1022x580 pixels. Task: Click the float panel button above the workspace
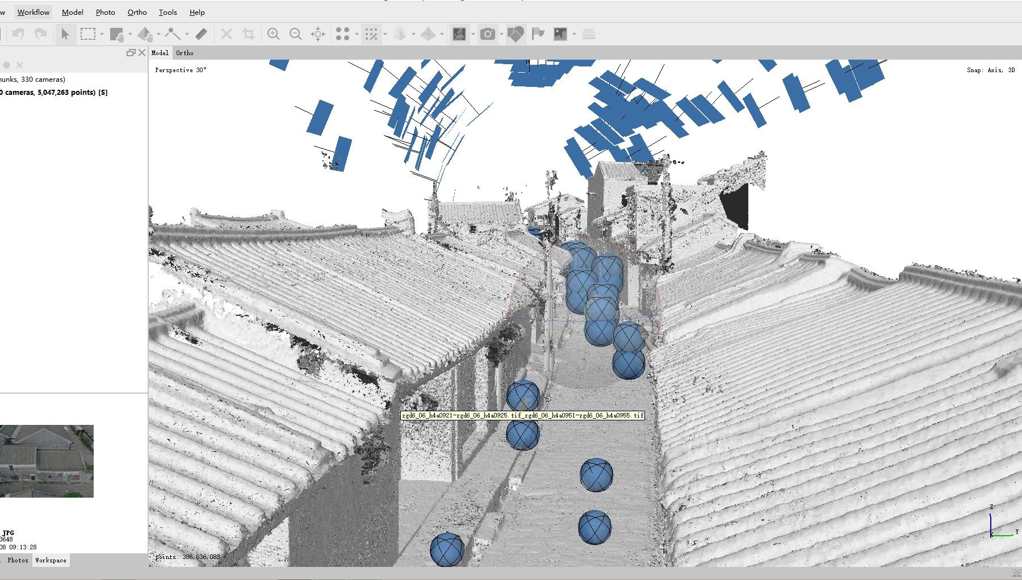pos(131,52)
